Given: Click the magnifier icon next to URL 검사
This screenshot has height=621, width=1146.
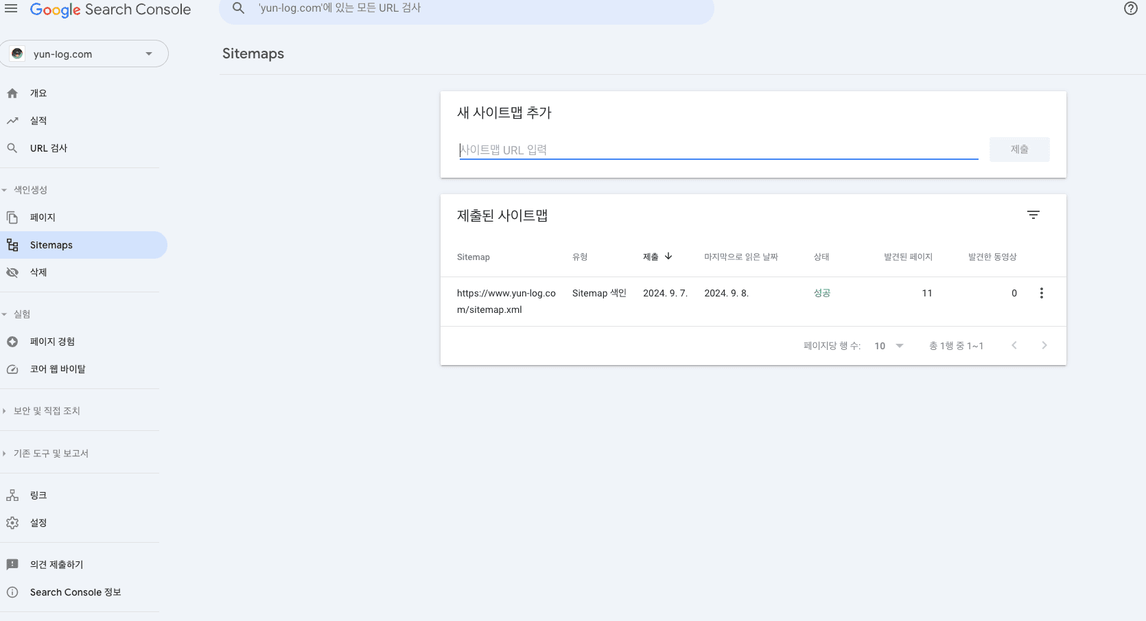Looking at the screenshot, I should pyautogui.click(x=12, y=148).
